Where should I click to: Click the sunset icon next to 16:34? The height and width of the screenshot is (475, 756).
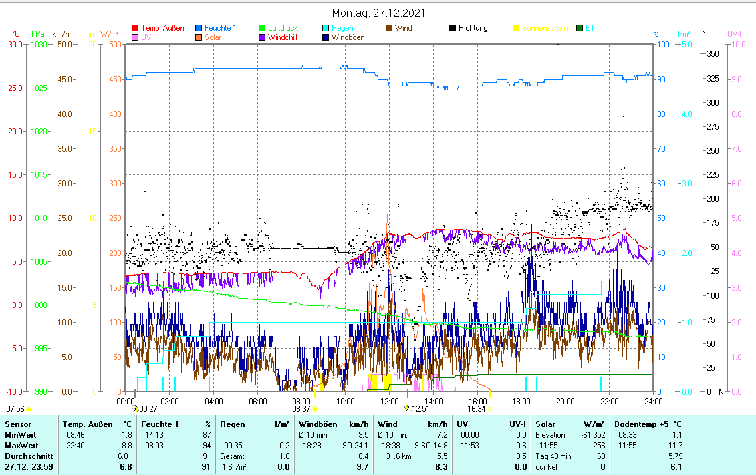click(490, 408)
